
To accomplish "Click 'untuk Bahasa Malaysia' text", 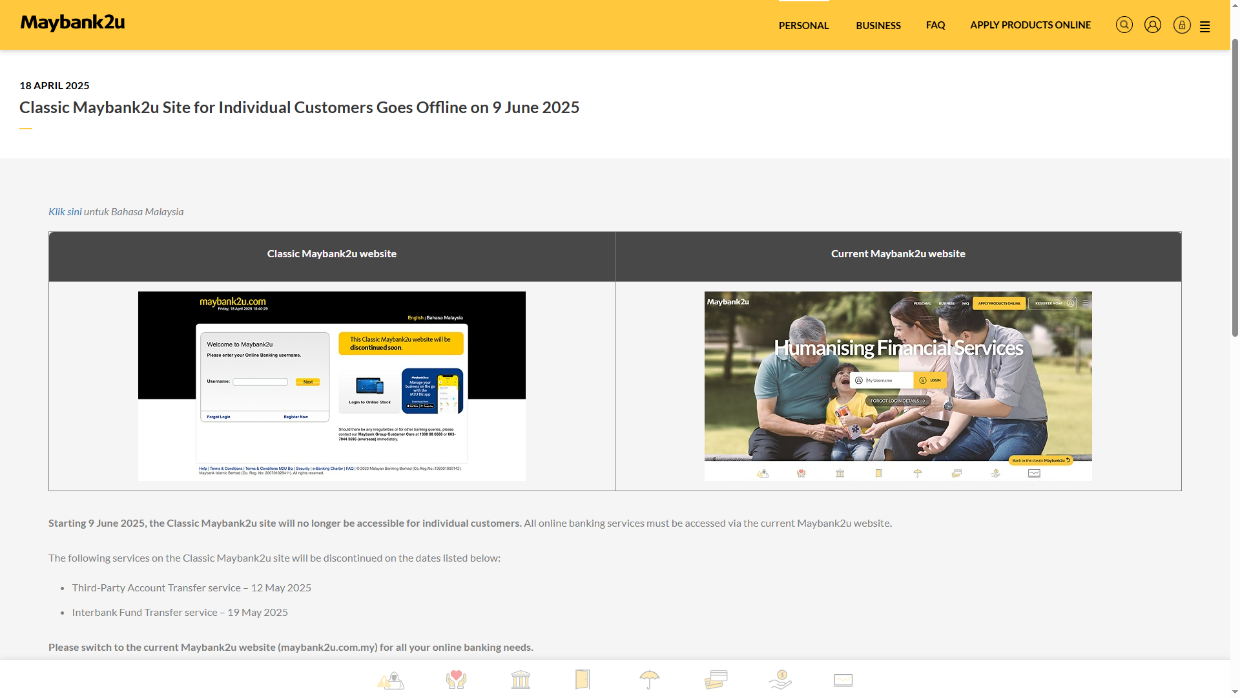I will pyautogui.click(x=134, y=211).
